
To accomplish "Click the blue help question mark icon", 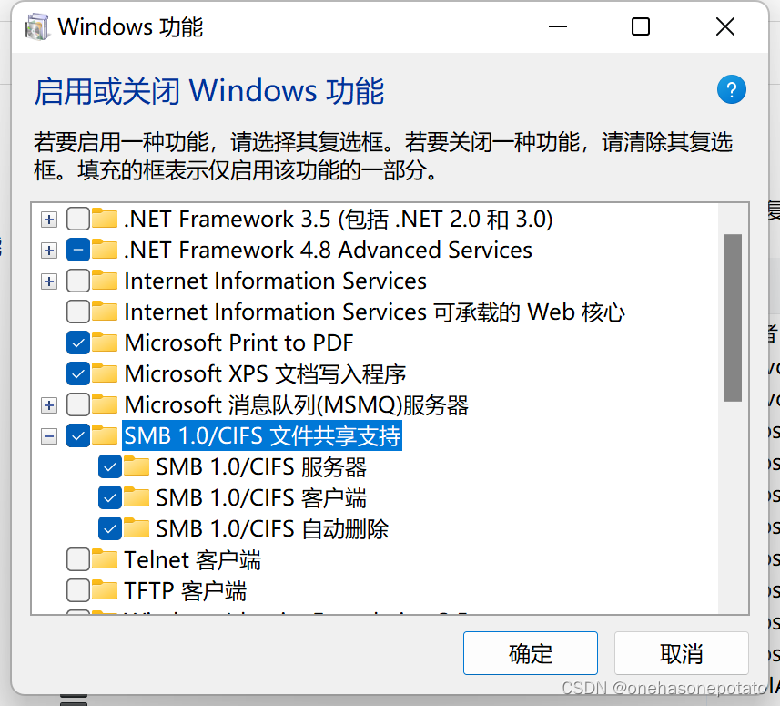I will [x=731, y=89].
